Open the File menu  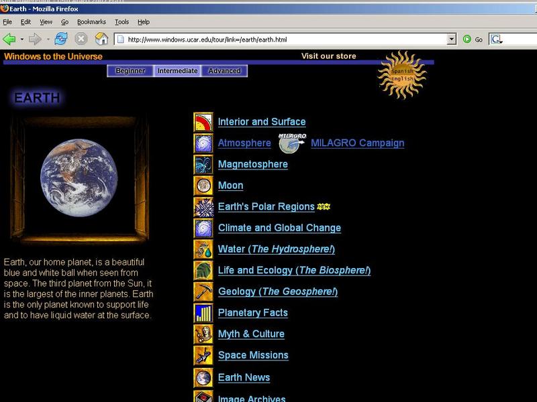(7, 22)
